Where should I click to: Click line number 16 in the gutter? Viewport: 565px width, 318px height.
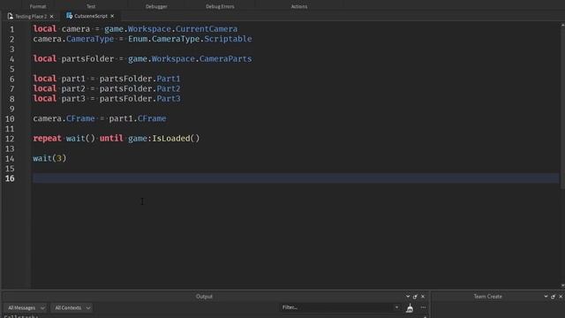[10, 178]
